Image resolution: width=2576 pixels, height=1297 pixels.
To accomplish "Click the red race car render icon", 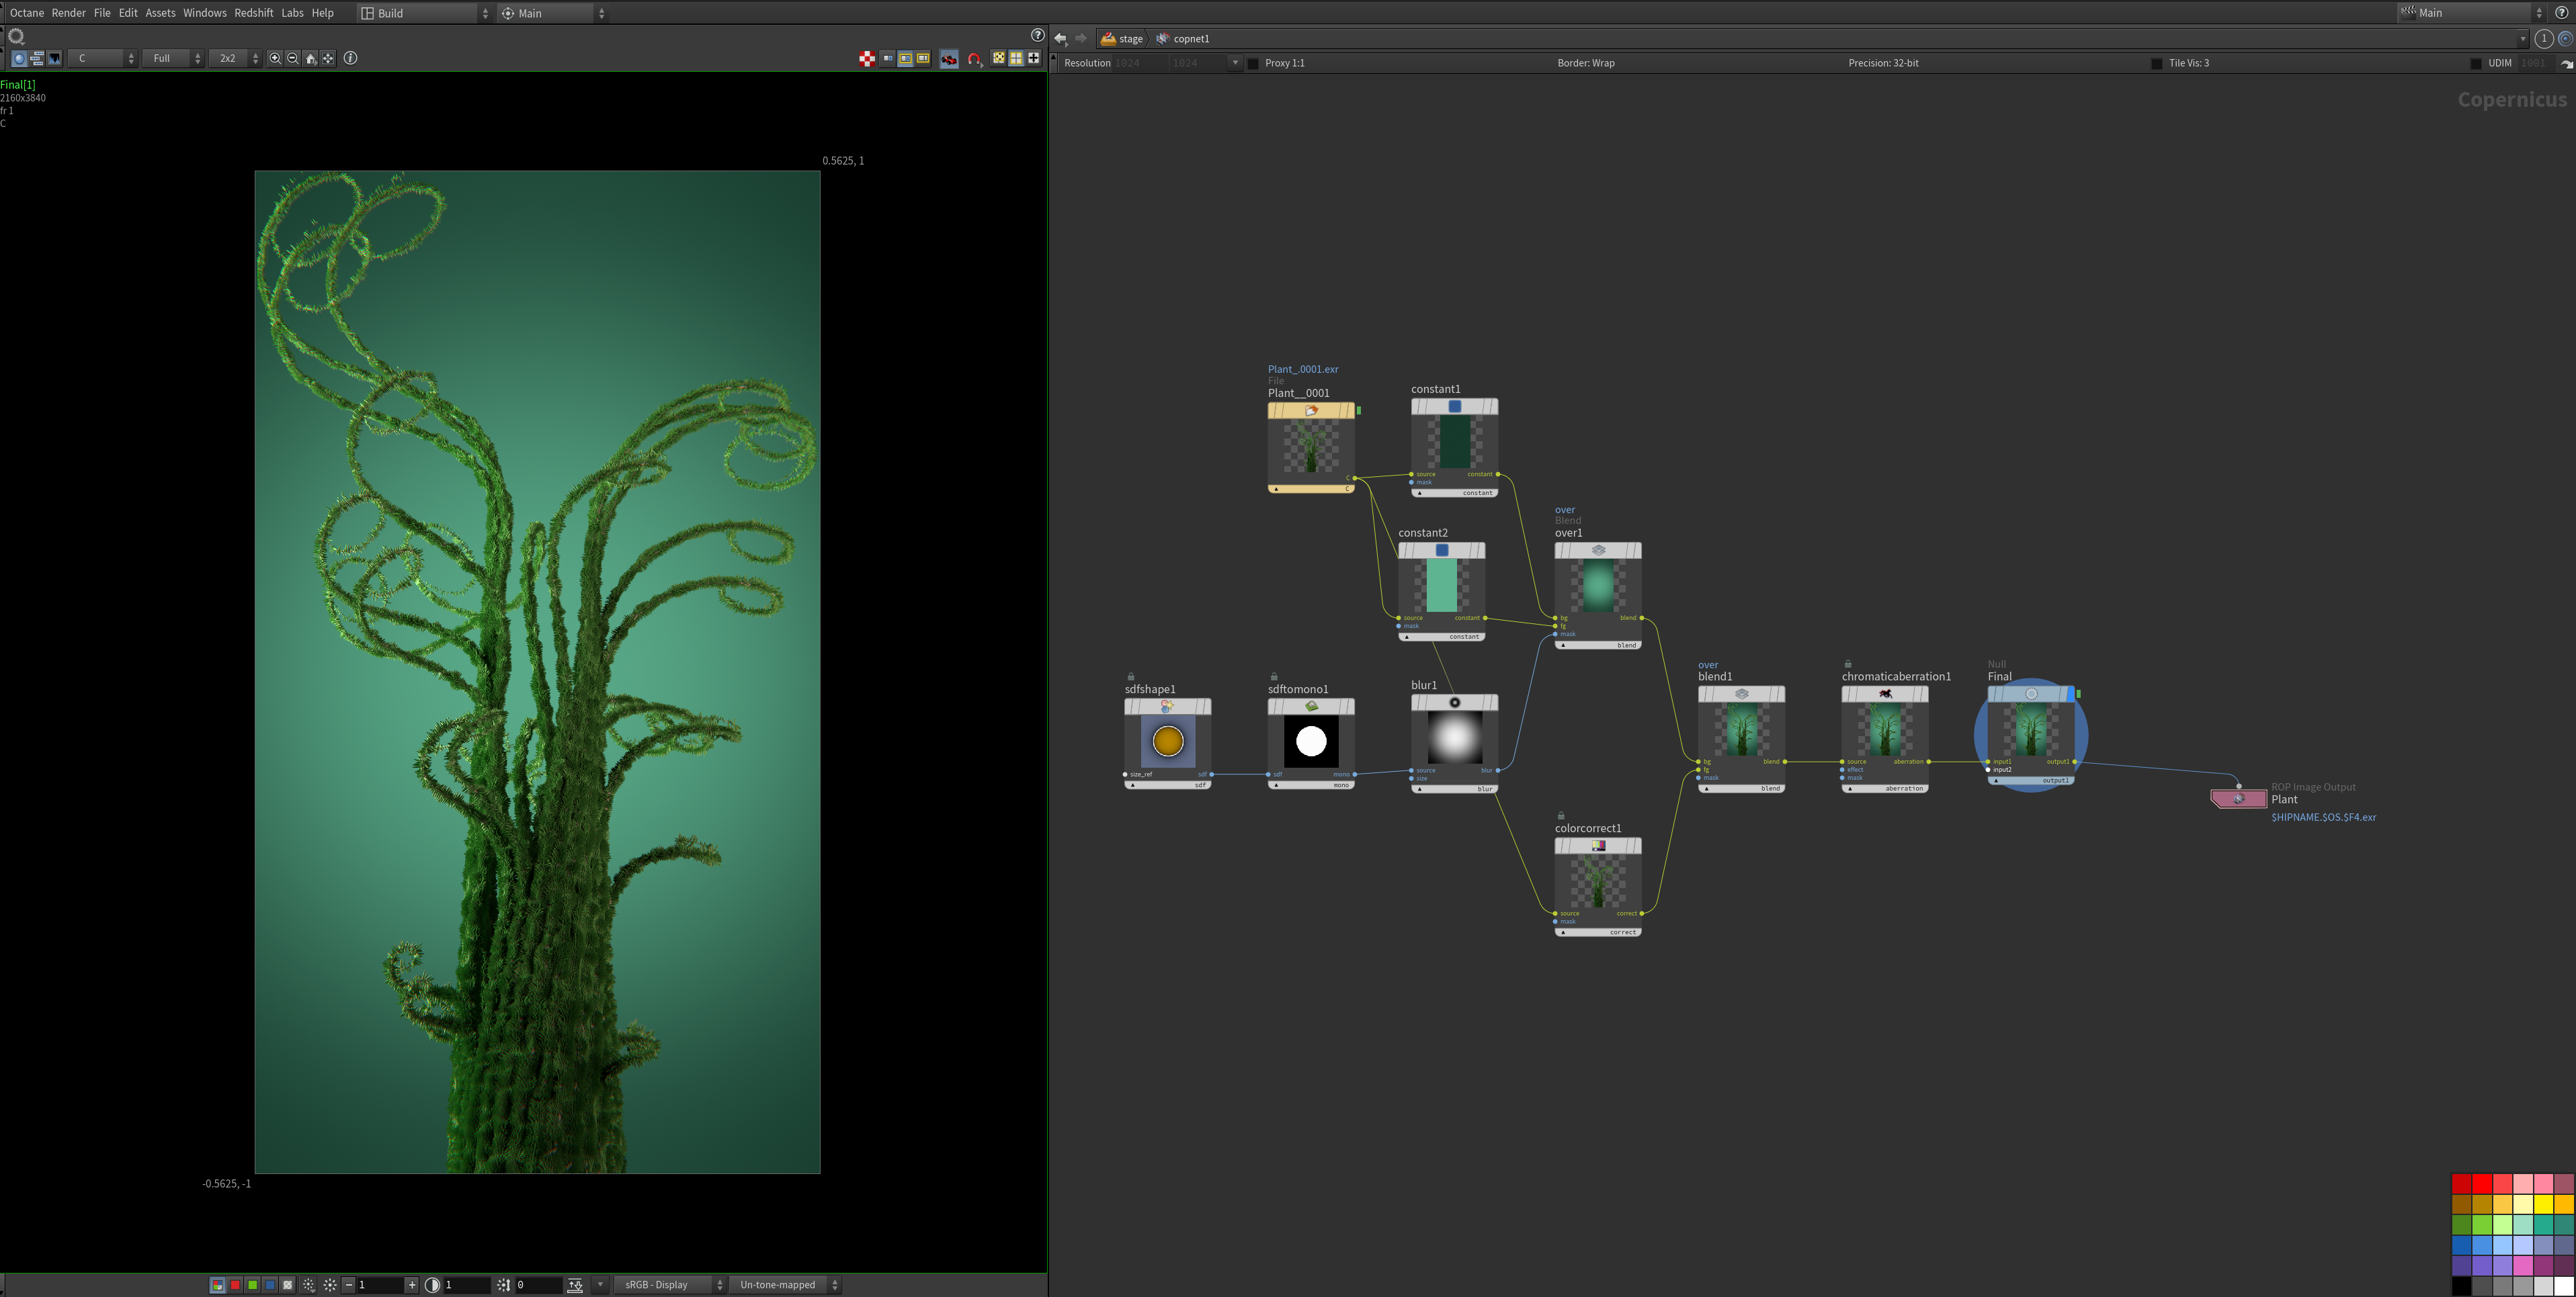I will [x=948, y=59].
